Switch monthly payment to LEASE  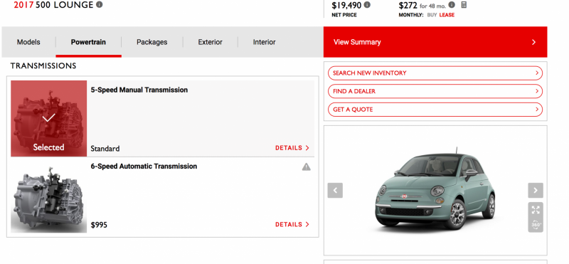tap(447, 15)
